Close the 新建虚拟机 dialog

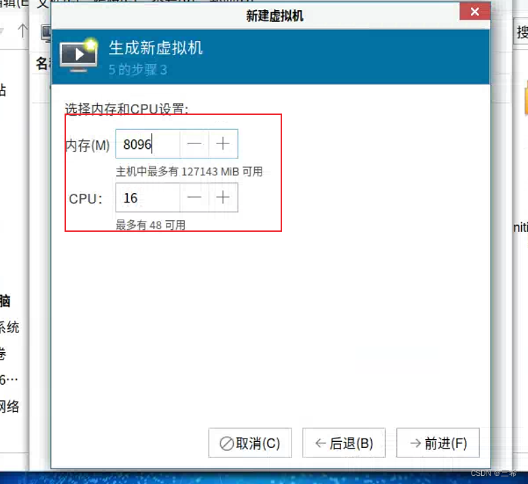475,12
